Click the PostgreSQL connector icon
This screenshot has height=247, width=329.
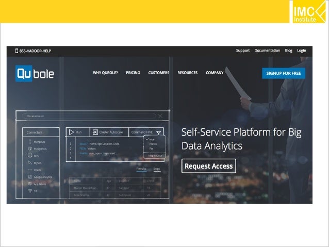click(30, 149)
